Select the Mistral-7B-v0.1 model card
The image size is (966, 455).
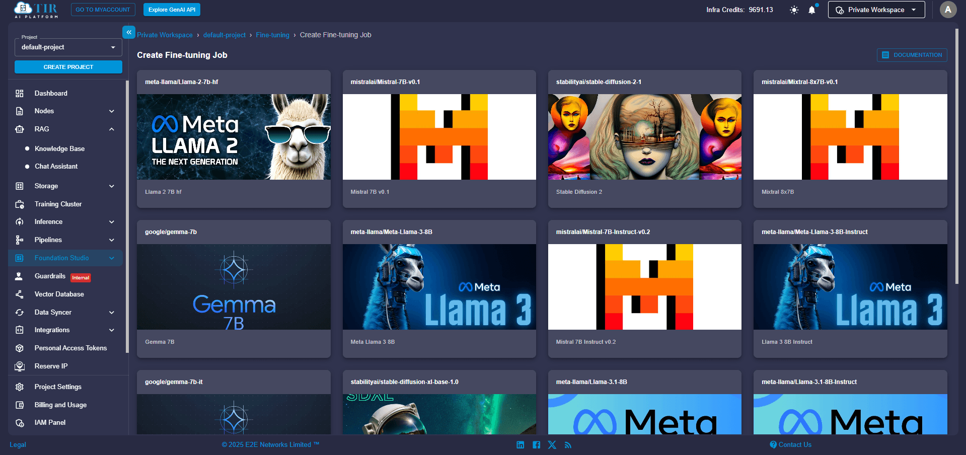pyautogui.click(x=439, y=139)
